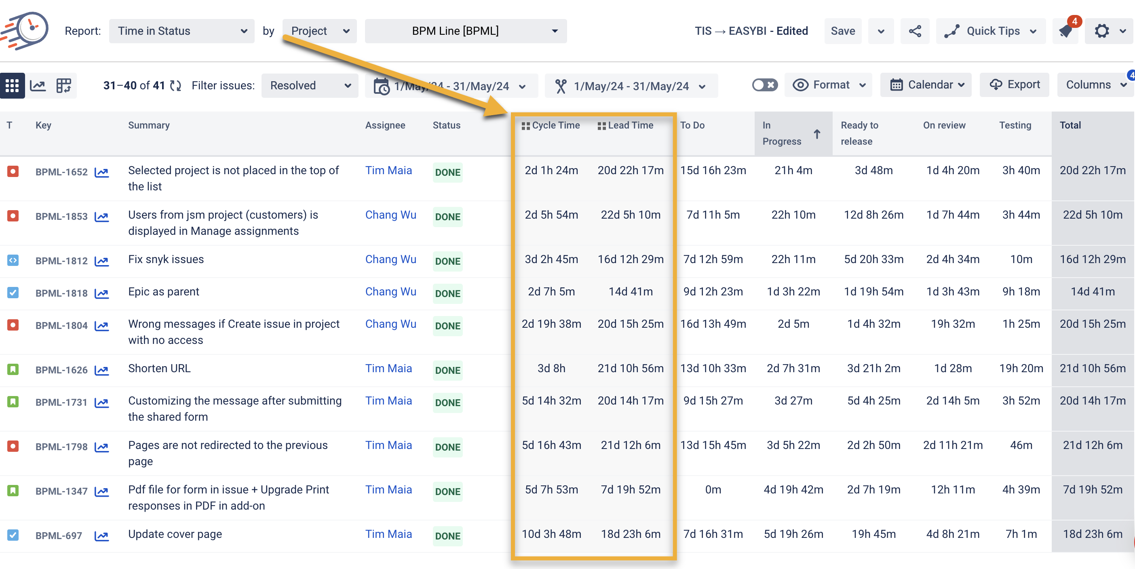This screenshot has width=1135, height=569.
Task: Open the 'by Project' grouping dropdown
Action: point(319,31)
